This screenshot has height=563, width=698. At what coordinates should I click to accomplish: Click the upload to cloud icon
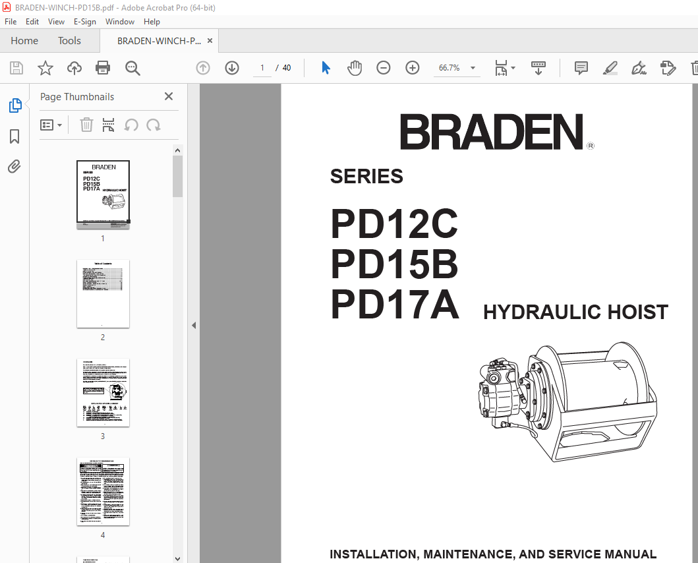[x=74, y=68]
